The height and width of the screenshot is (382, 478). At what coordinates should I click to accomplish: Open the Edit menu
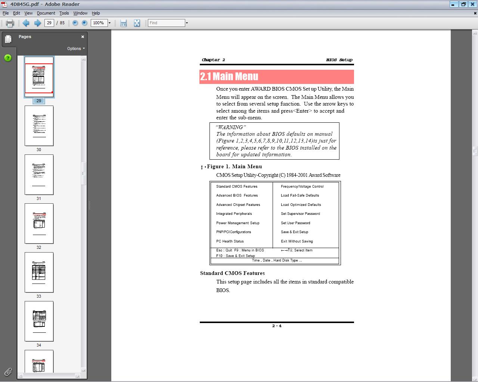pos(17,13)
